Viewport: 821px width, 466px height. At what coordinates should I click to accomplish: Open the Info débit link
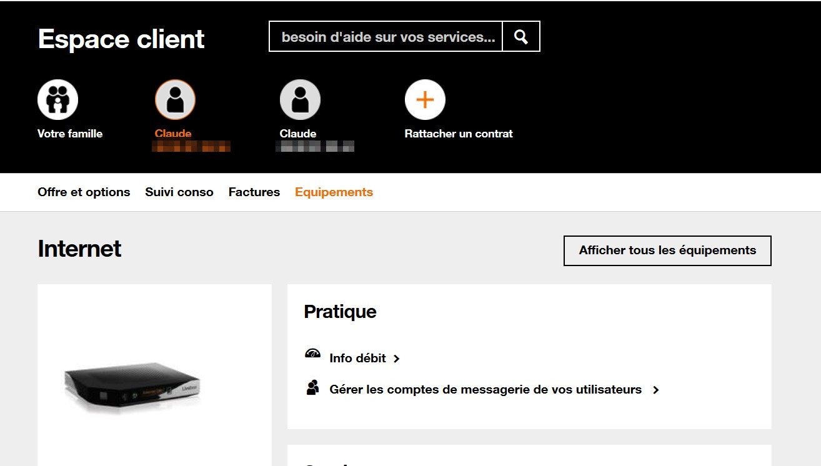coord(357,359)
